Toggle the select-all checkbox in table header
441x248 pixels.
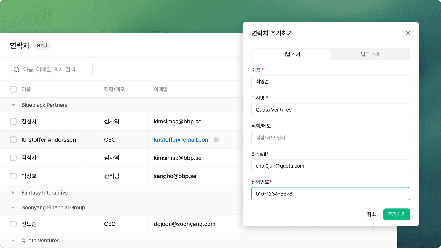coord(13,89)
